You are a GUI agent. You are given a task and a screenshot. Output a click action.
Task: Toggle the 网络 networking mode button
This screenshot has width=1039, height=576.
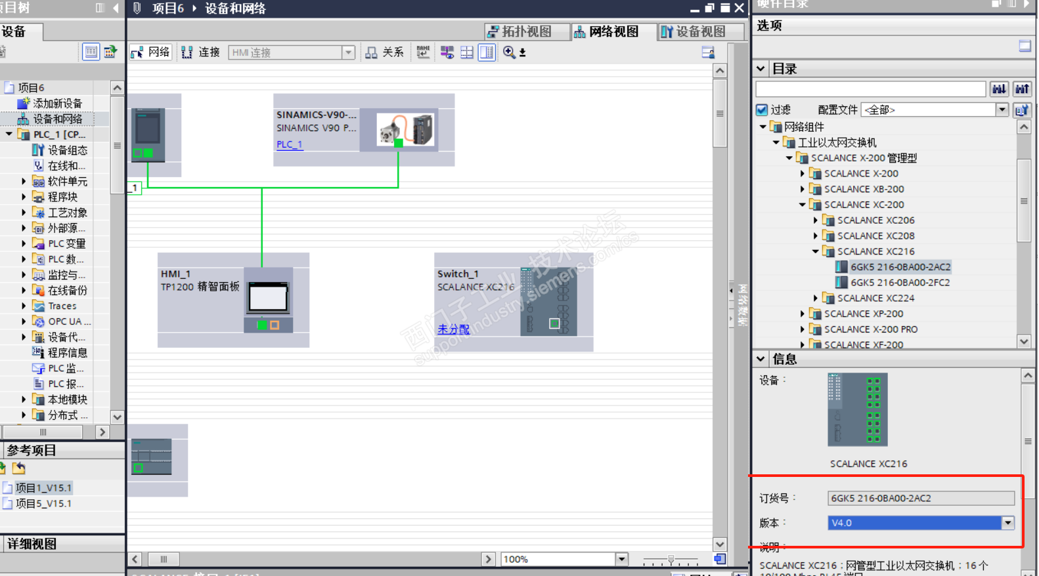pyautogui.click(x=150, y=52)
